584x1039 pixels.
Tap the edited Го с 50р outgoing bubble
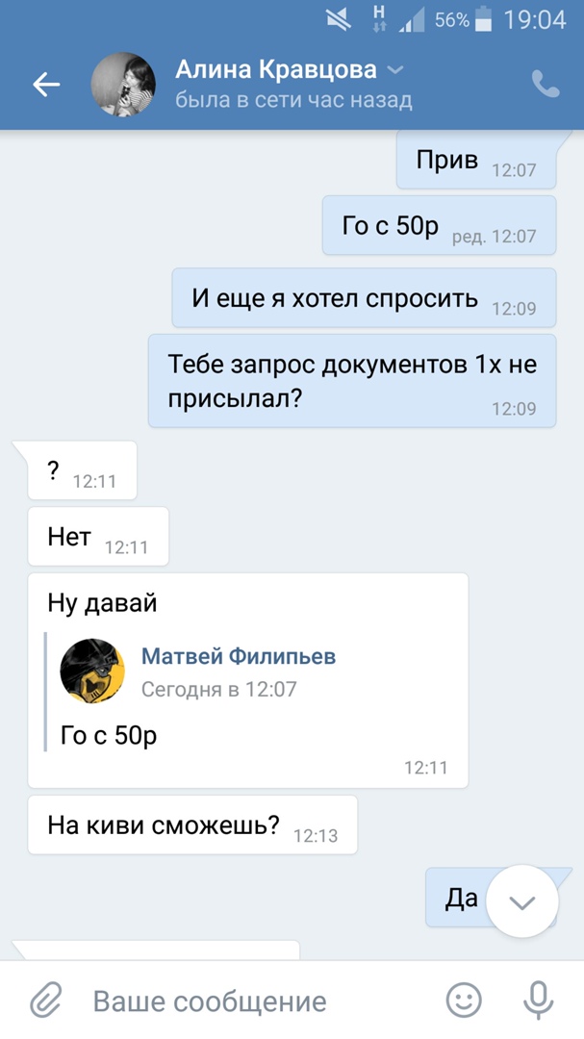(439, 225)
